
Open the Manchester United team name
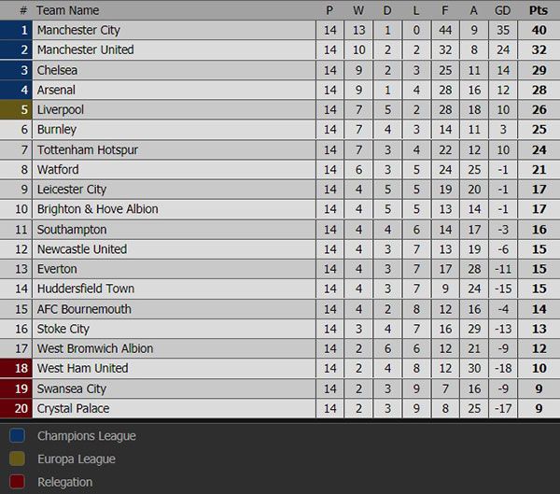tap(86, 49)
